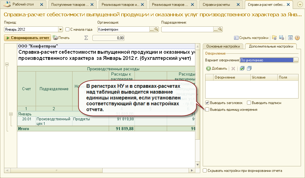Viewport: 305px width, 178px height.
Task: Click the load settings folder icon
Action: [x=275, y=38]
